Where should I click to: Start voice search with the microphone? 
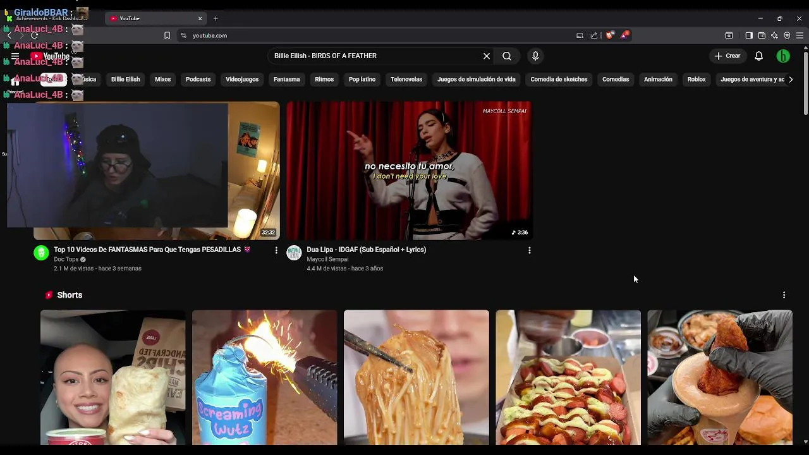tap(535, 56)
